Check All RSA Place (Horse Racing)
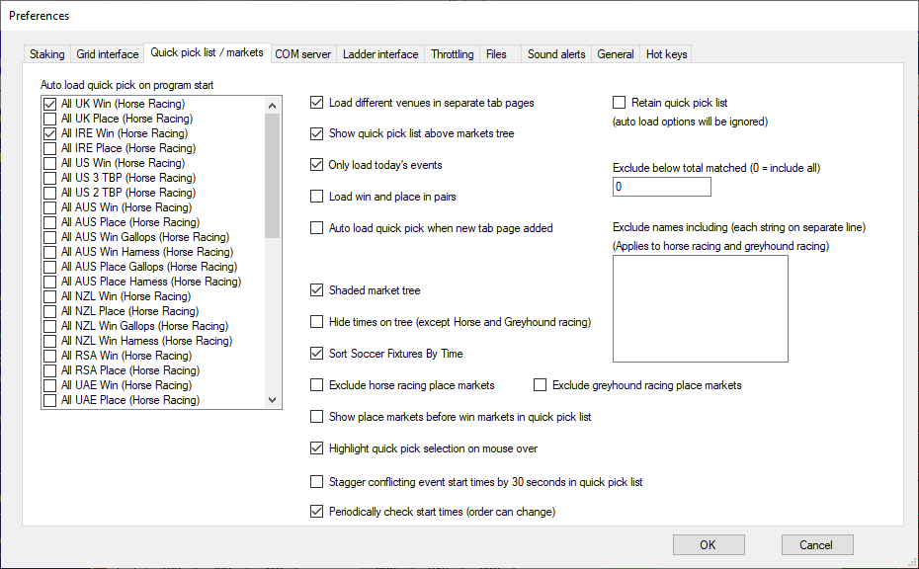This screenshot has width=919, height=569. click(49, 370)
